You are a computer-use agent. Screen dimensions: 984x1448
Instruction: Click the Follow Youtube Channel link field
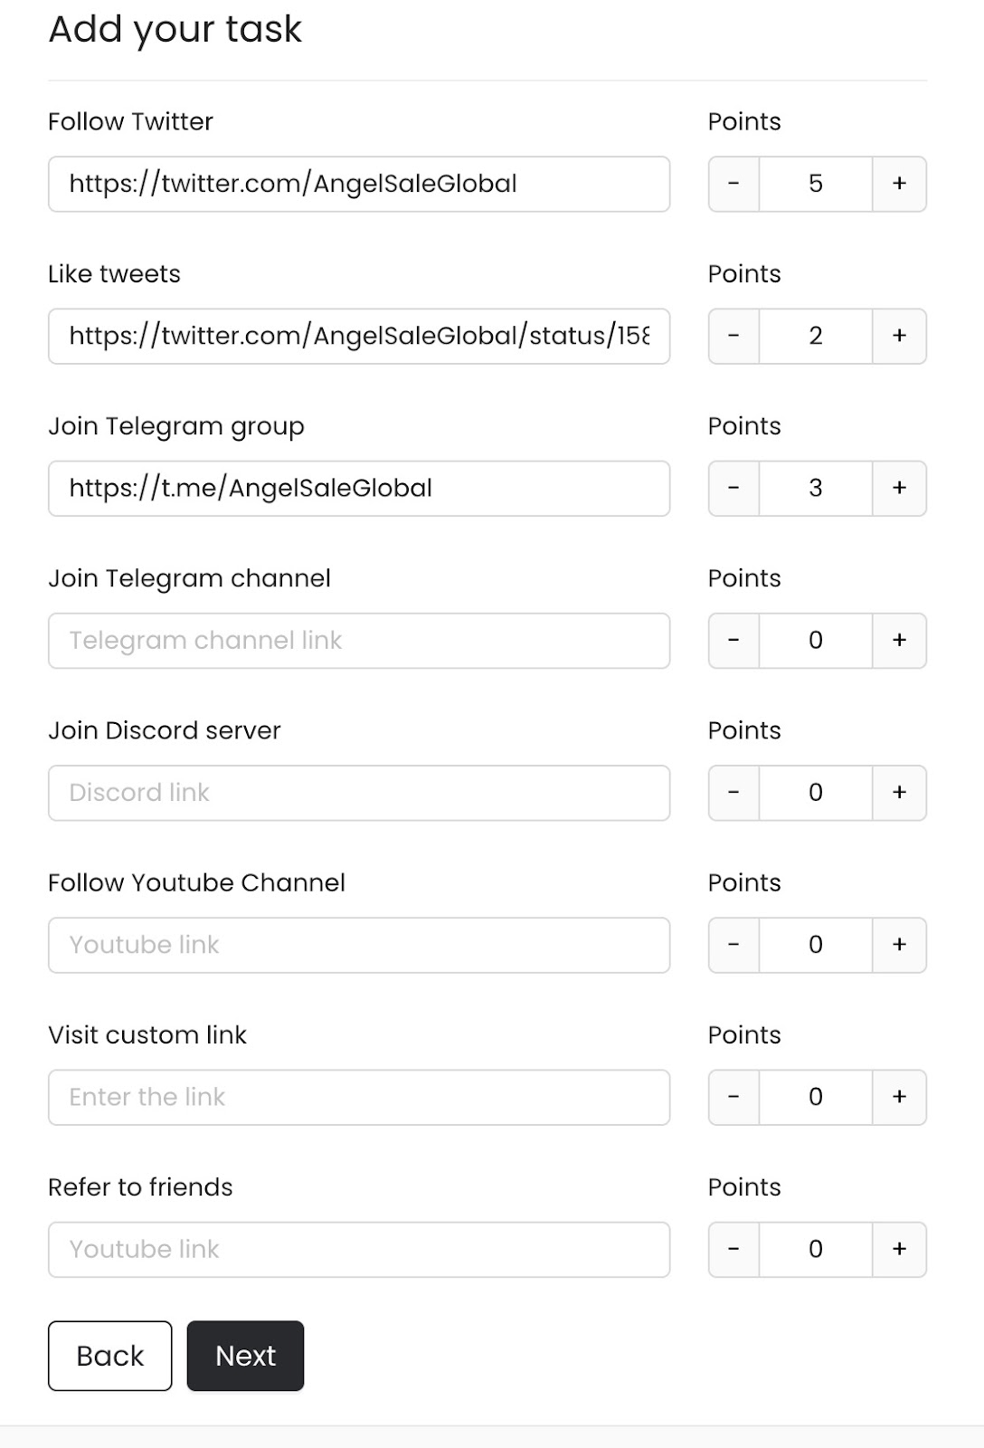(x=359, y=945)
